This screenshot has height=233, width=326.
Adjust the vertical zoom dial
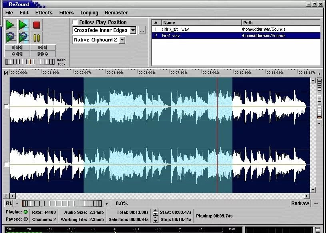[x=319, y=99]
